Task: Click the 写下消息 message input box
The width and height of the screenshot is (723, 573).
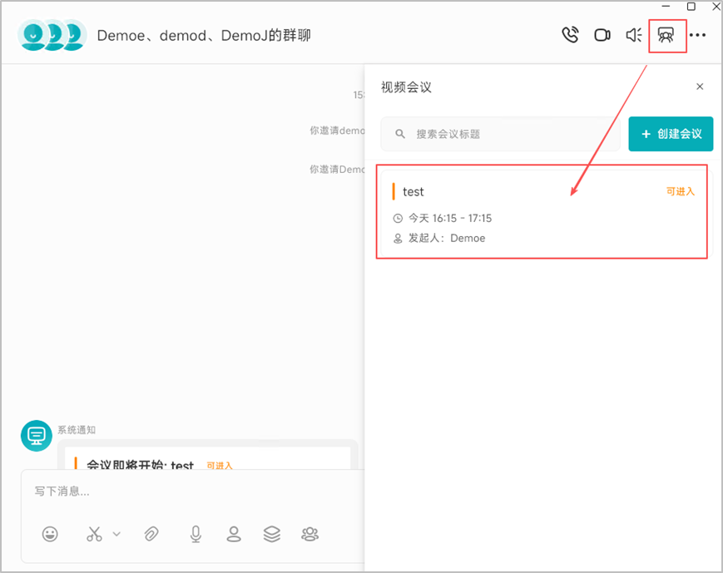Action: (193, 491)
